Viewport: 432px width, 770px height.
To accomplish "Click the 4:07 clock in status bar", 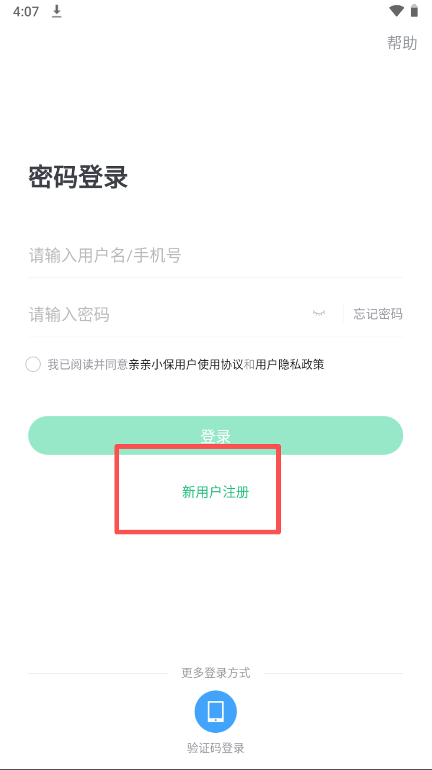I will [x=26, y=11].
